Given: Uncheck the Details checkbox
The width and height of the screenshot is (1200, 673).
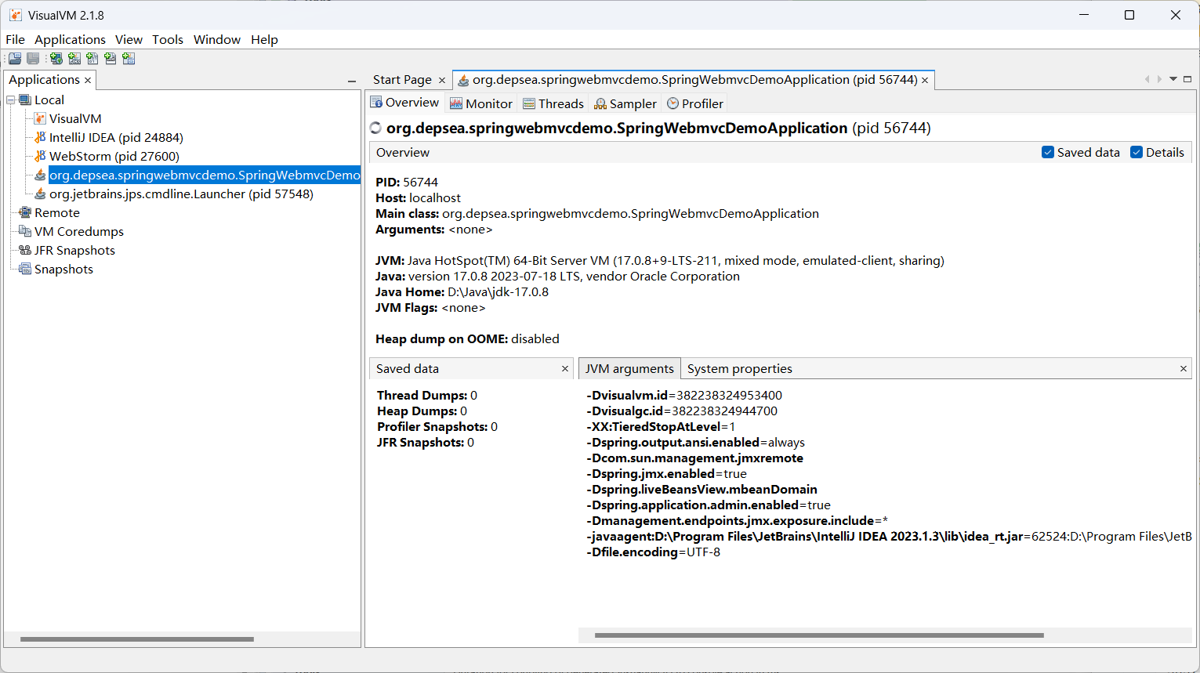Looking at the screenshot, I should click(x=1136, y=153).
